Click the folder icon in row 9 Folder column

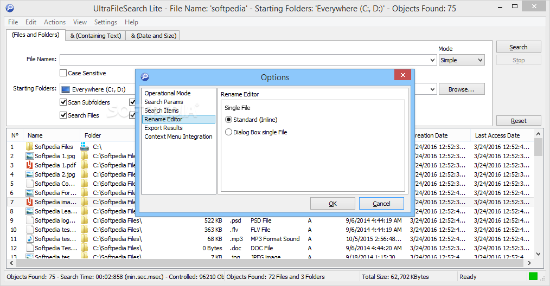tap(84, 220)
